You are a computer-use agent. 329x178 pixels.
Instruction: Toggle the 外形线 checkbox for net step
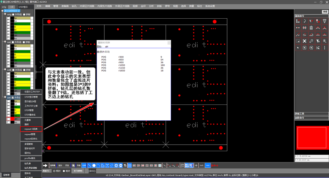click(13, 42)
